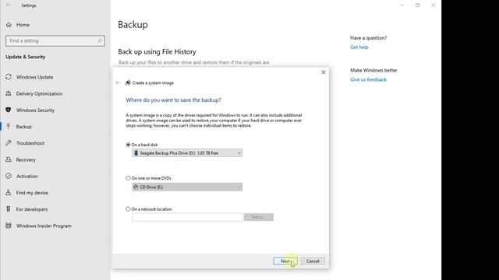
Task: Focus the Find a setting search box
Action: pyautogui.click(x=55, y=40)
